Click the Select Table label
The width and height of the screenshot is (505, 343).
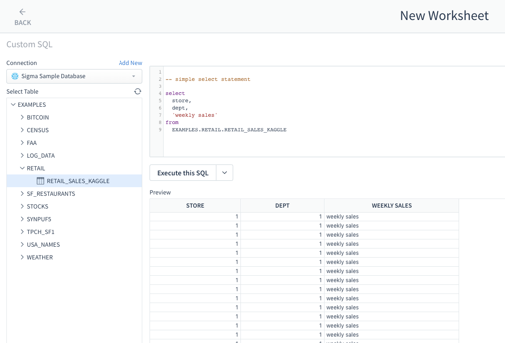point(22,91)
